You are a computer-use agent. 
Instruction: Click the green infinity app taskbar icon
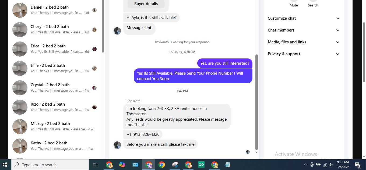coord(201,165)
